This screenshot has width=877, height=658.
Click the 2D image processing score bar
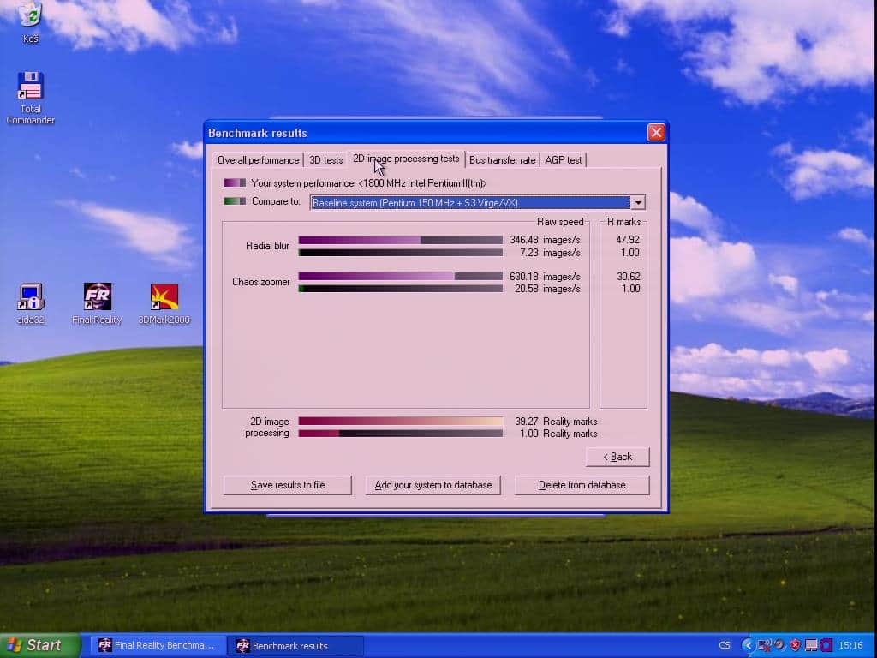(401, 422)
